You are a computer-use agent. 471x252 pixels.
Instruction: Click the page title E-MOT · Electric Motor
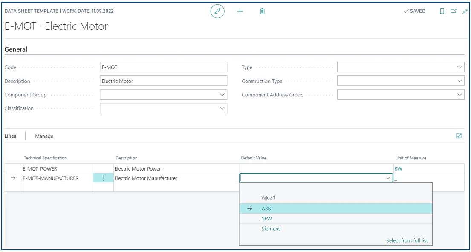tap(56, 26)
